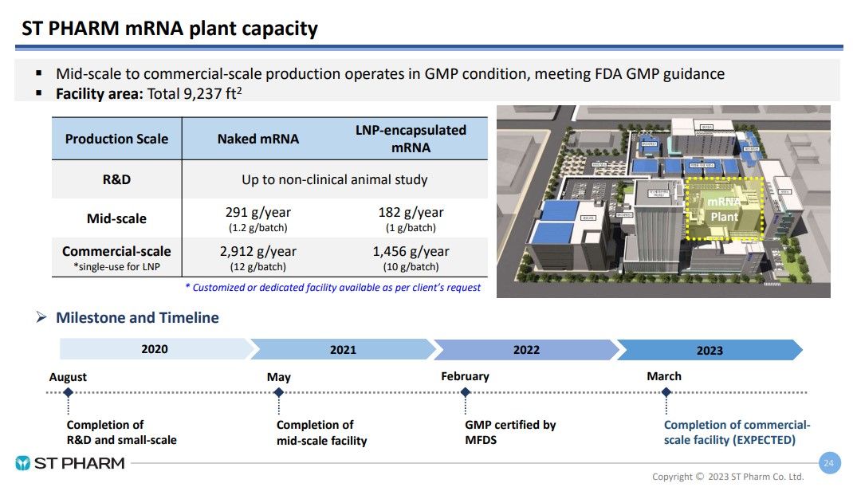Click the arrow bullet before Milestone and Timeline

click(41, 317)
